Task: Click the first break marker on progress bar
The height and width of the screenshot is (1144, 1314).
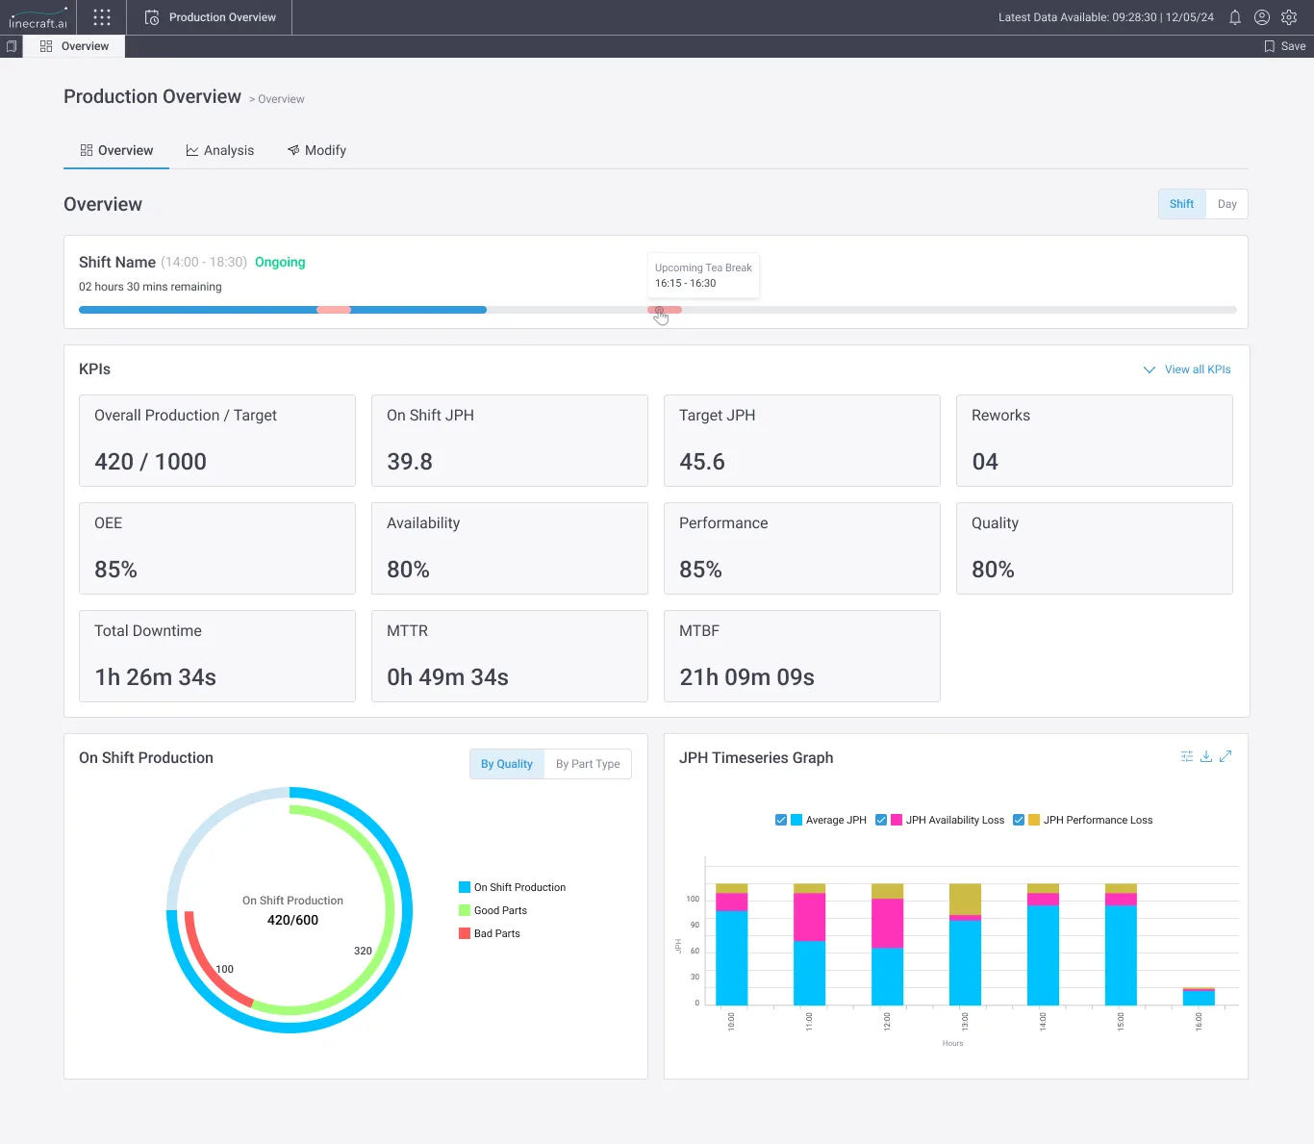Action: tap(334, 310)
